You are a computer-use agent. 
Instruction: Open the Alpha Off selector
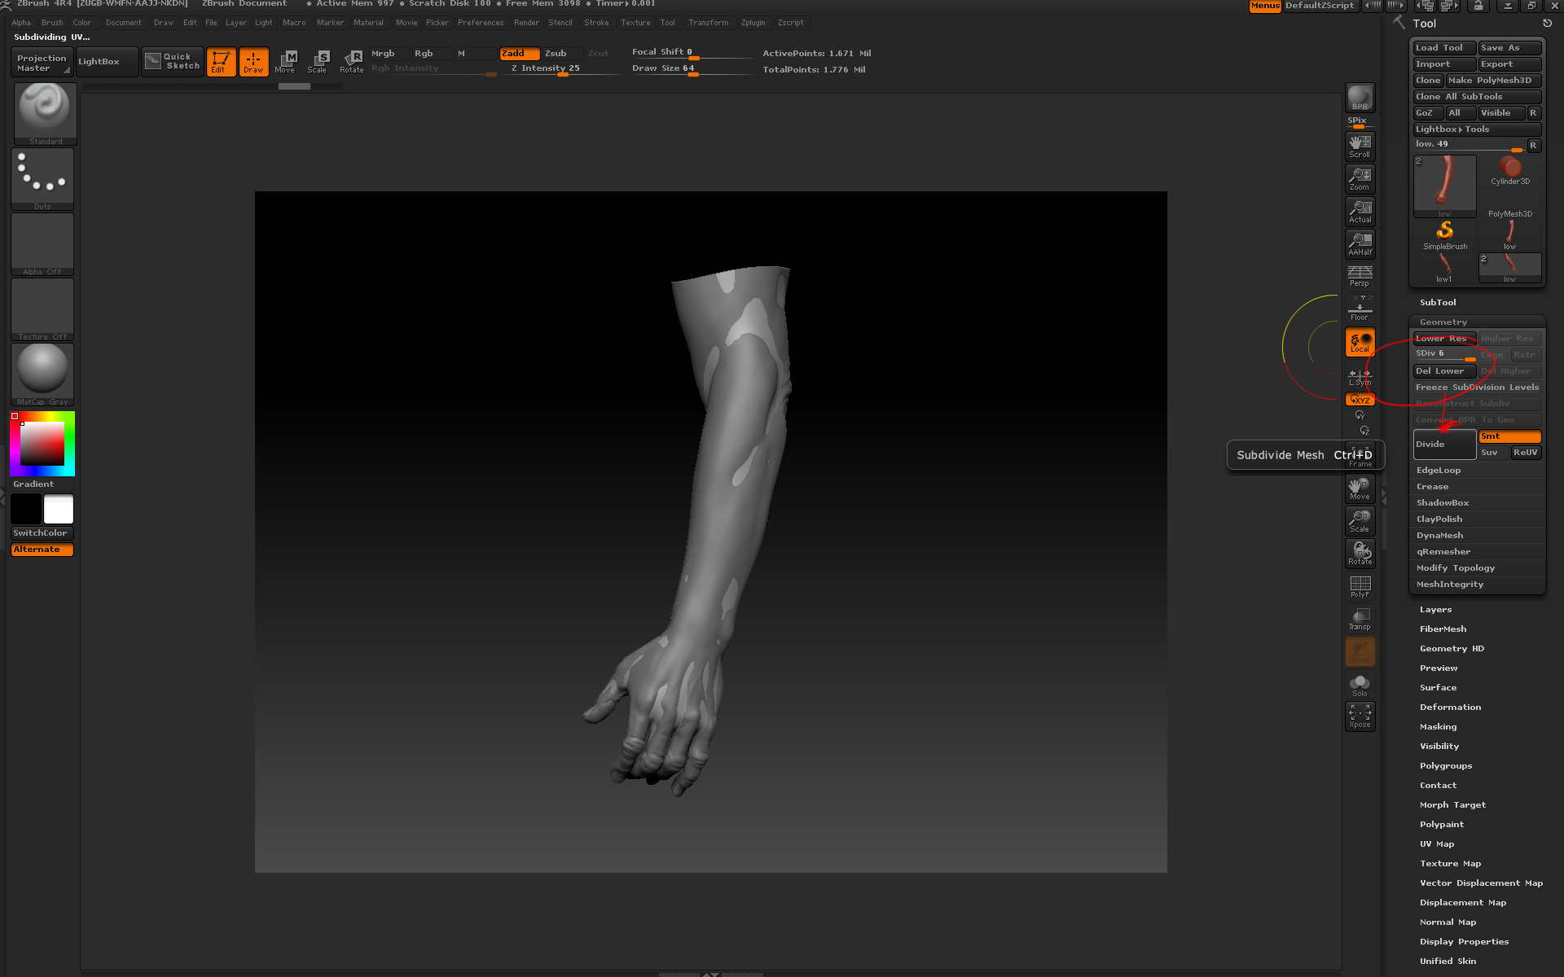pyautogui.click(x=42, y=244)
